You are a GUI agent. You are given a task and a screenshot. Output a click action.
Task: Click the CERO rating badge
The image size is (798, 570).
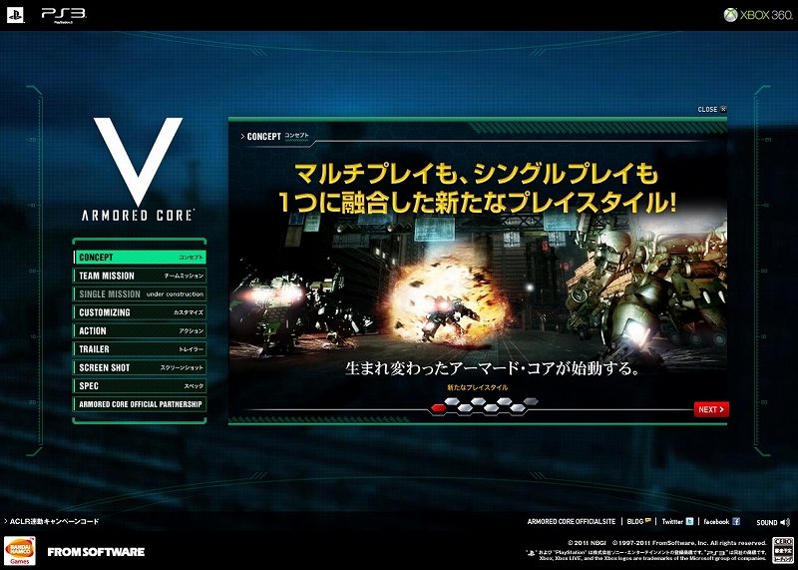pyautogui.click(x=783, y=550)
